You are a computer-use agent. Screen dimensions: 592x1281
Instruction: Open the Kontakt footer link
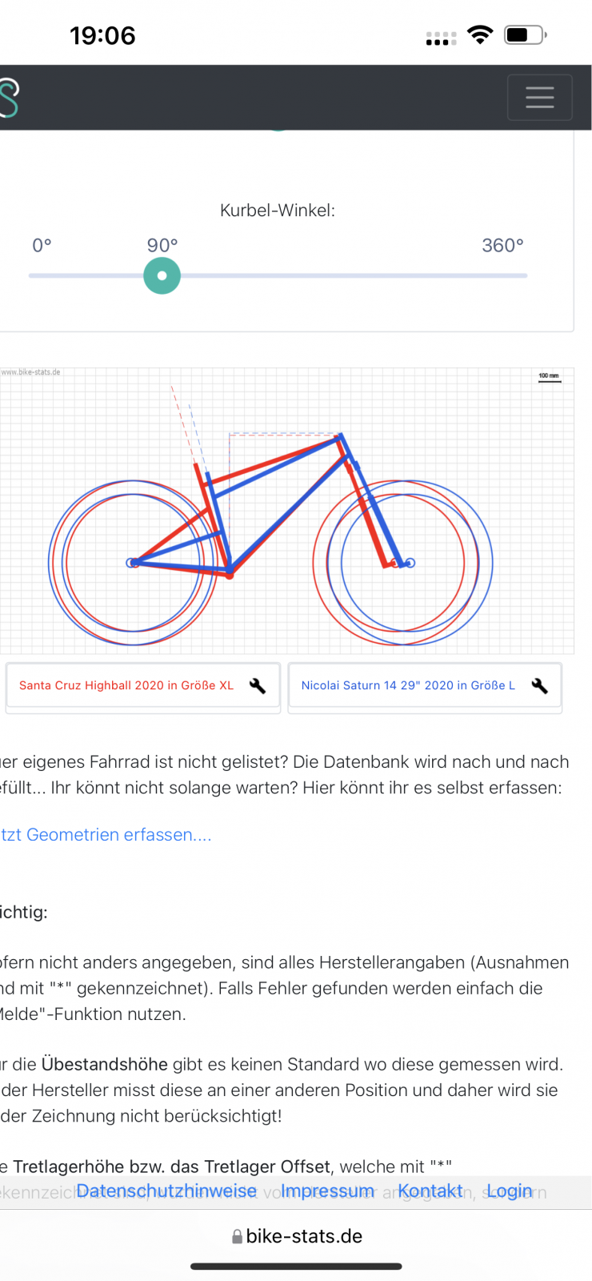pos(430,1191)
